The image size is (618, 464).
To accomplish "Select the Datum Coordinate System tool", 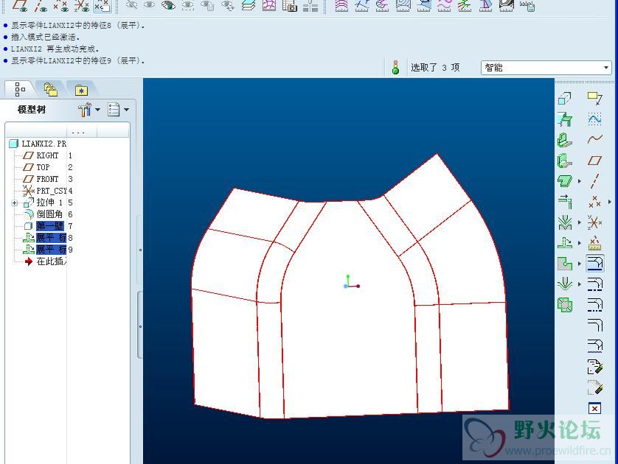I will pyautogui.click(x=594, y=222).
